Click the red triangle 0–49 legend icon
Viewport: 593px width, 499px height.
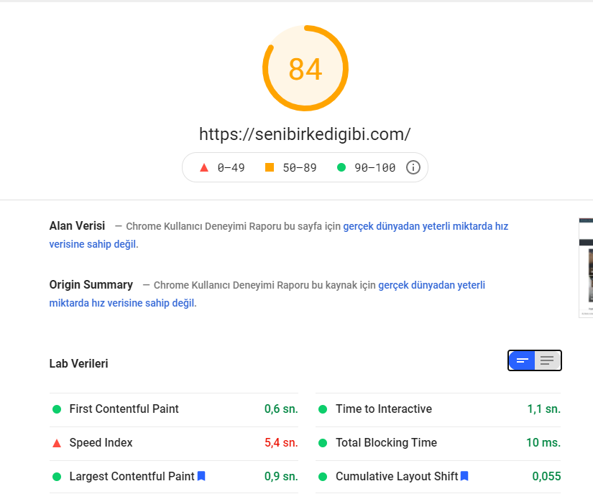point(204,167)
